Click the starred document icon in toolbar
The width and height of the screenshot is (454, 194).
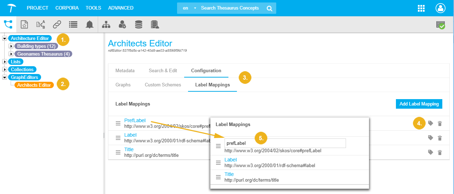(24, 24)
